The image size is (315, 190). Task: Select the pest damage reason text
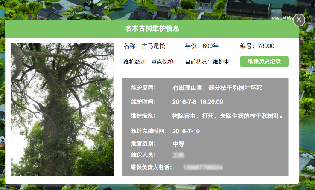coord(217,88)
